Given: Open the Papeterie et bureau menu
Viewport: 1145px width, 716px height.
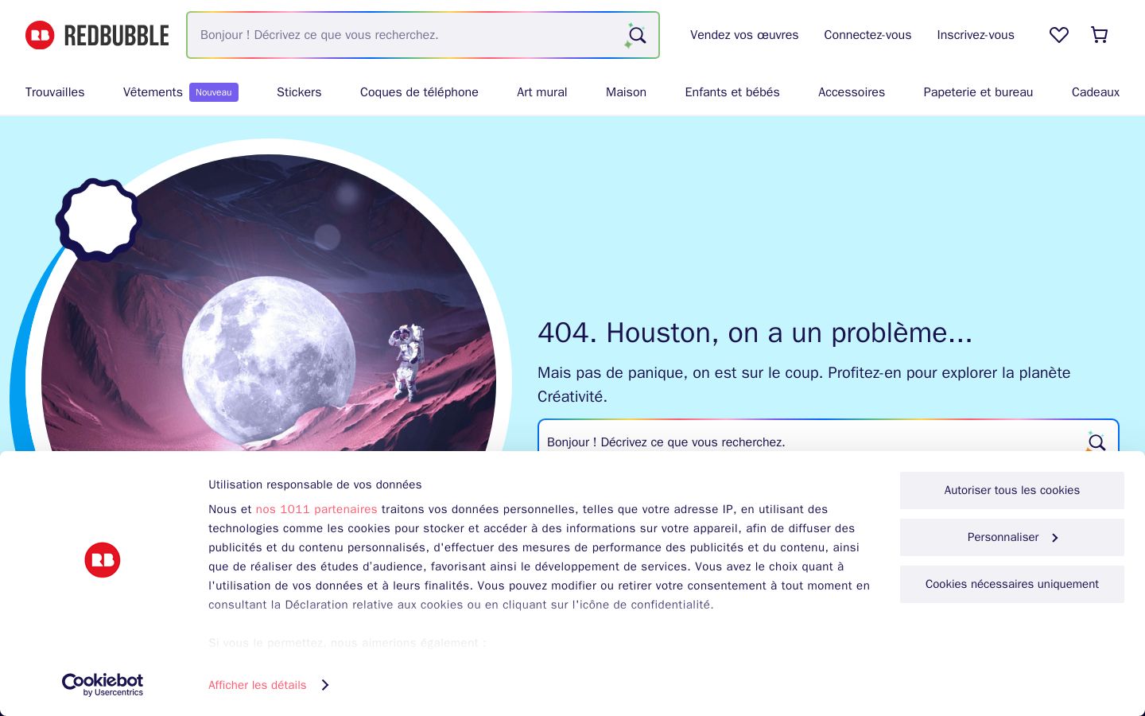Looking at the screenshot, I should pyautogui.click(x=978, y=92).
